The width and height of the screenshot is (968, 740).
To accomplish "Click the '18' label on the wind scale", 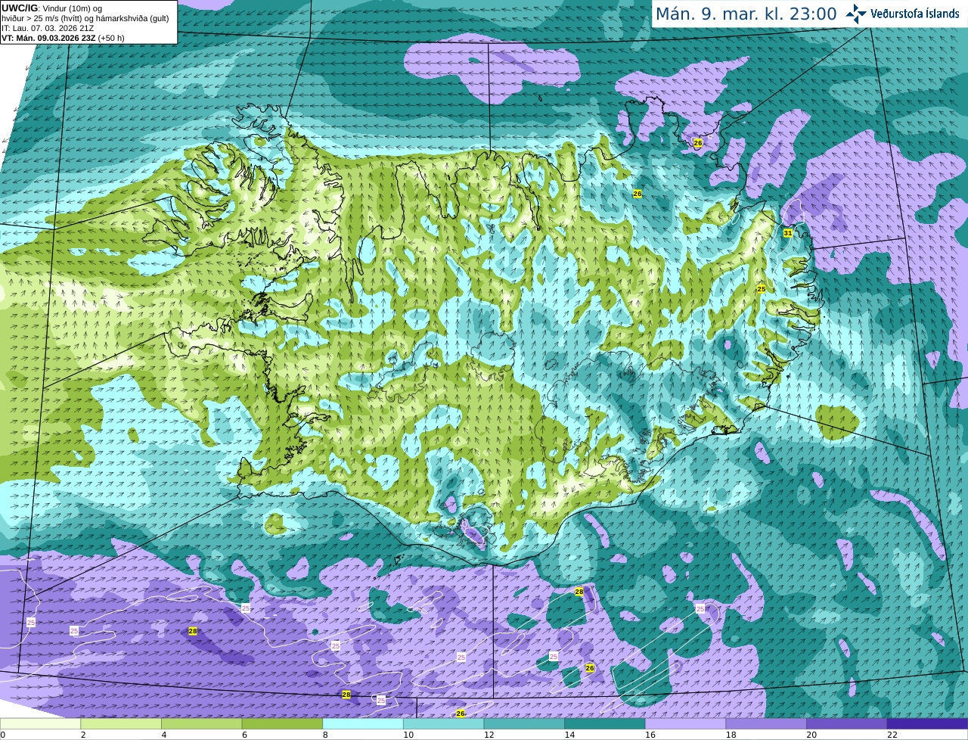I will (x=731, y=735).
